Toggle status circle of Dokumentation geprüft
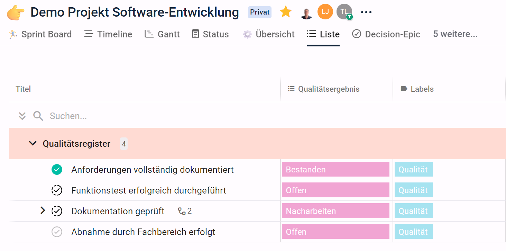This screenshot has height=251, width=506. (x=57, y=211)
